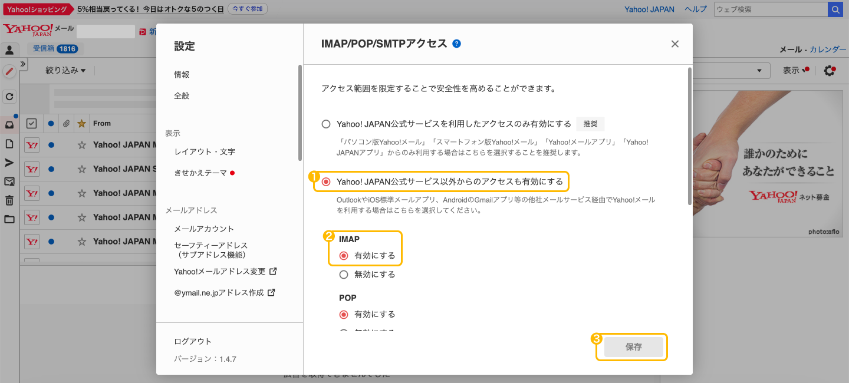The width and height of the screenshot is (849, 383).
Task: Click the 今すぐ参加 button in top banner
Action: [248, 9]
